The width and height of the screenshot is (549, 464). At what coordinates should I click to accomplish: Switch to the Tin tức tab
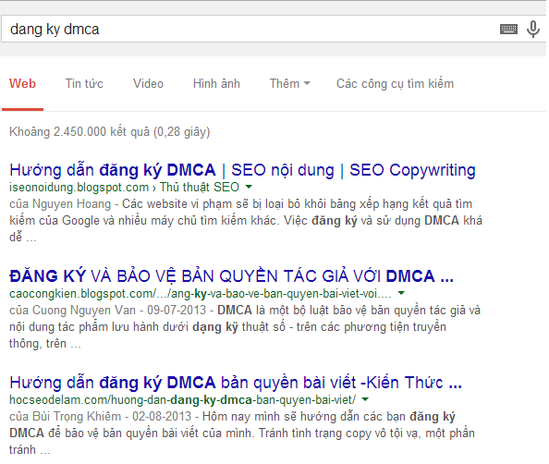(x=84, y=84)
